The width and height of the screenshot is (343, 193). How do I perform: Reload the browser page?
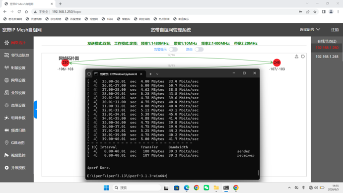(x=19, y=11)
